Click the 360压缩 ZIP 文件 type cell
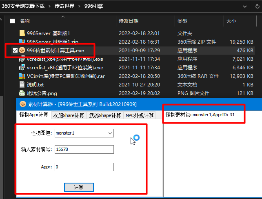 197,42
